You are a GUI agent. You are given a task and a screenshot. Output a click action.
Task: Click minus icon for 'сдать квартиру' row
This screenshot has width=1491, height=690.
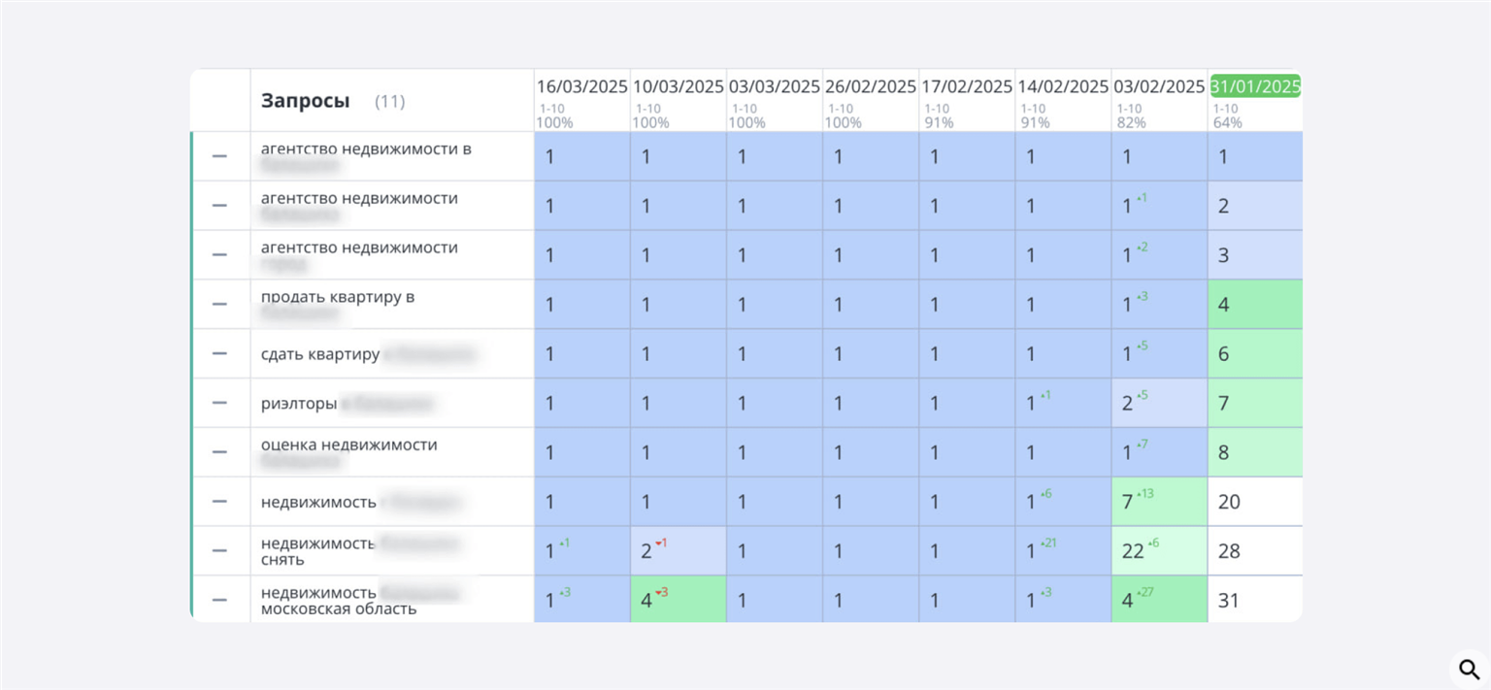point(219,353)
